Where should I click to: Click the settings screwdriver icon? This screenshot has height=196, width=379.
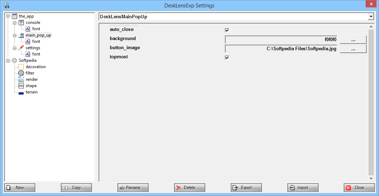pos(21,48)
